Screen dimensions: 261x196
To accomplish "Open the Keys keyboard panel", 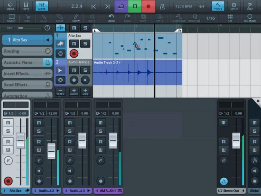I will (26, 6).
